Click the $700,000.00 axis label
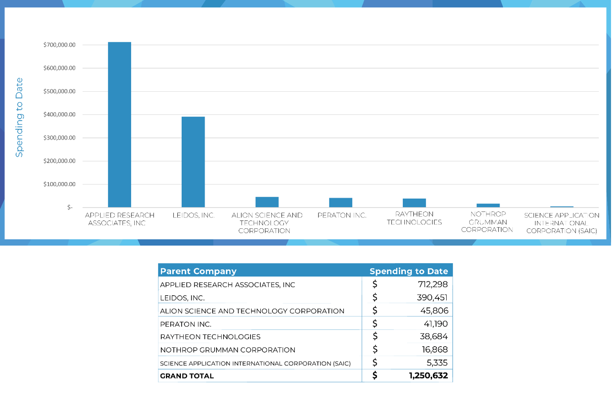This screenshot has height=396, width=613. coord(59,45)
